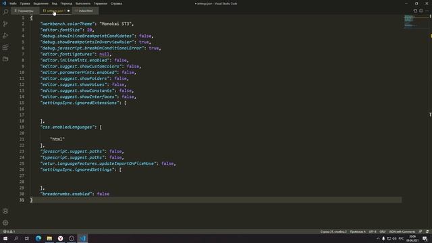Switch to the Параметры tab

[25, 11]
